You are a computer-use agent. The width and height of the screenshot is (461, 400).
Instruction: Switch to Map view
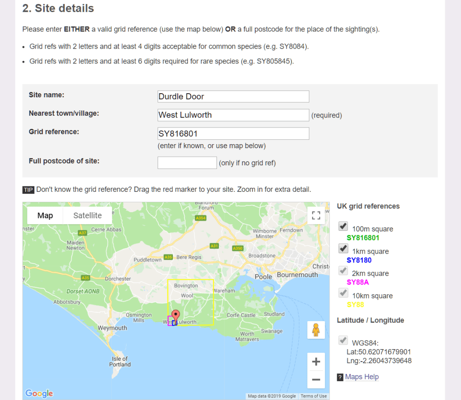tap(45, 215)
